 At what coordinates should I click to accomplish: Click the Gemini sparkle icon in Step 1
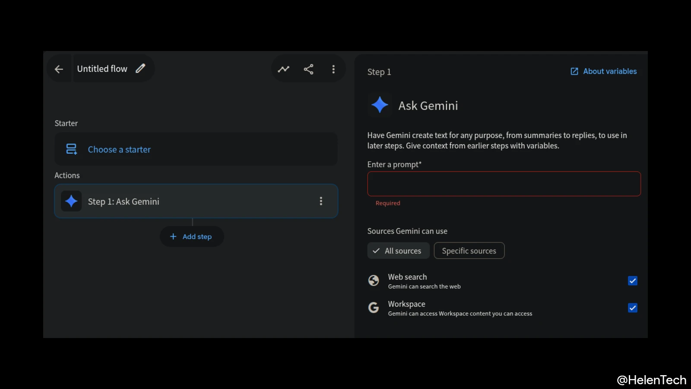click(71, 201)
